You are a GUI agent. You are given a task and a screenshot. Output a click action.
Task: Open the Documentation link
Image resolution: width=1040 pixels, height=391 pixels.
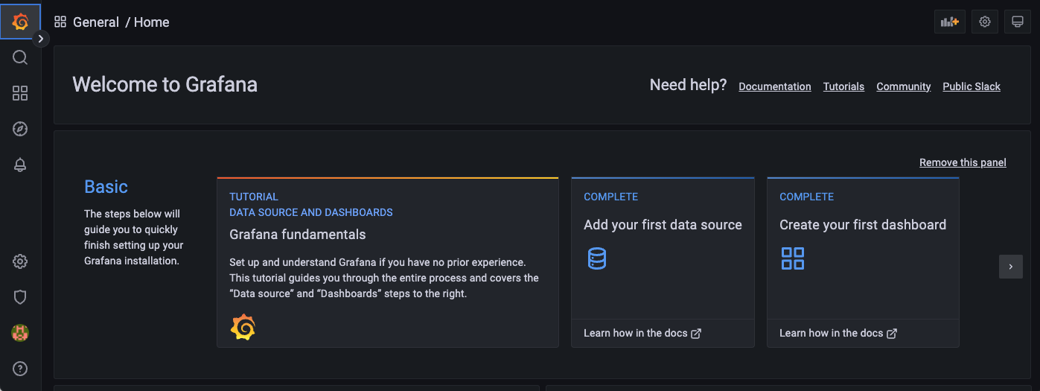(x=774, y=86)
